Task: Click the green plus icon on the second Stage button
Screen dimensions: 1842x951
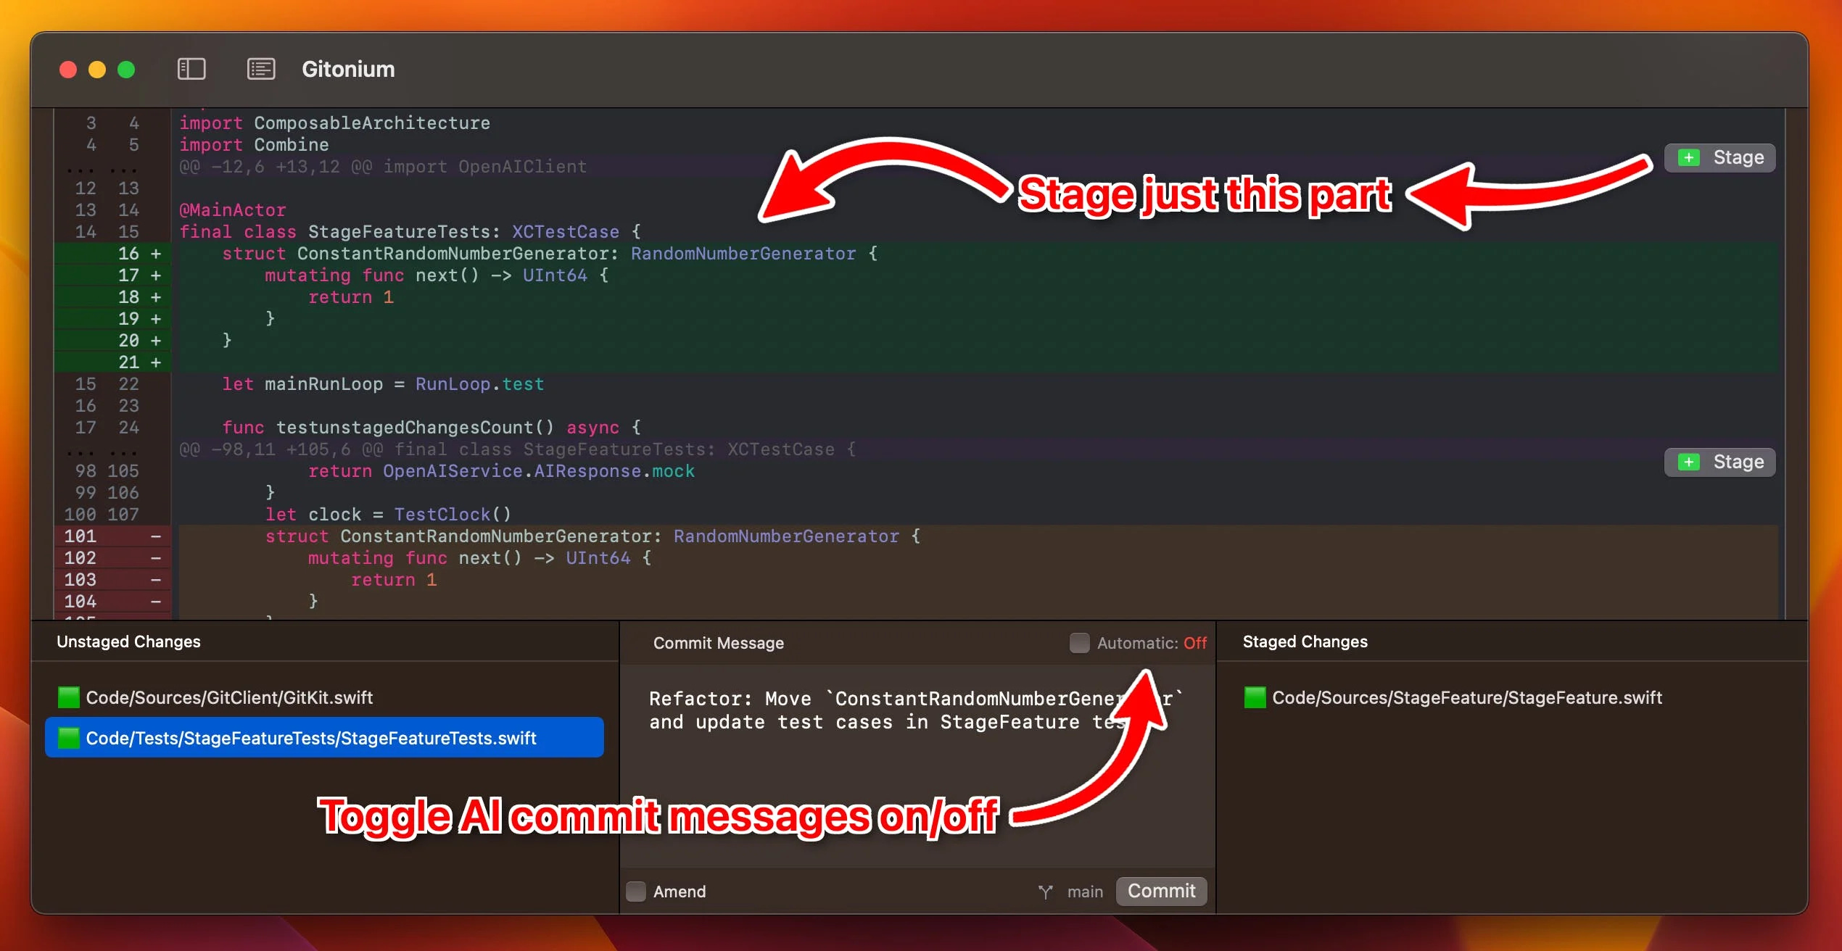Action: [x=1689, y=462]
